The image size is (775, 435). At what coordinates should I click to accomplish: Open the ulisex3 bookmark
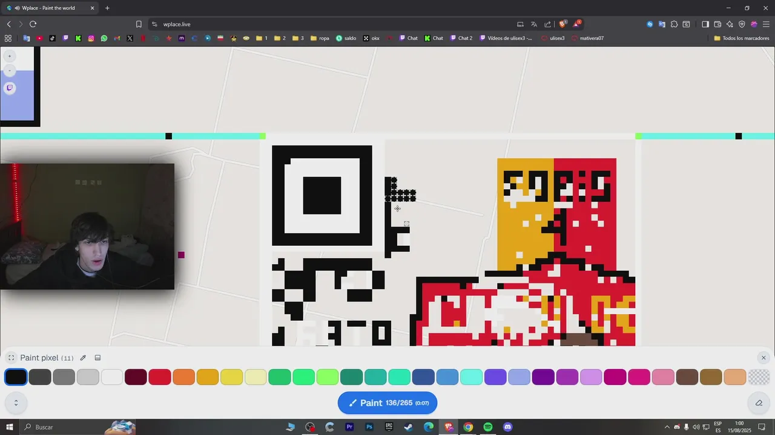553,38
